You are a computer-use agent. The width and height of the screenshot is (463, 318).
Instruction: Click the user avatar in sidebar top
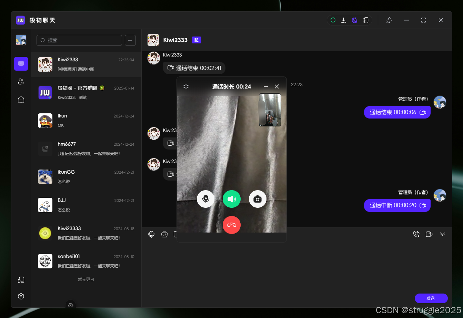(21, 40)
